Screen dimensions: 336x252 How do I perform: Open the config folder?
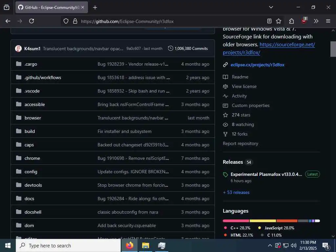click(31, 172)
